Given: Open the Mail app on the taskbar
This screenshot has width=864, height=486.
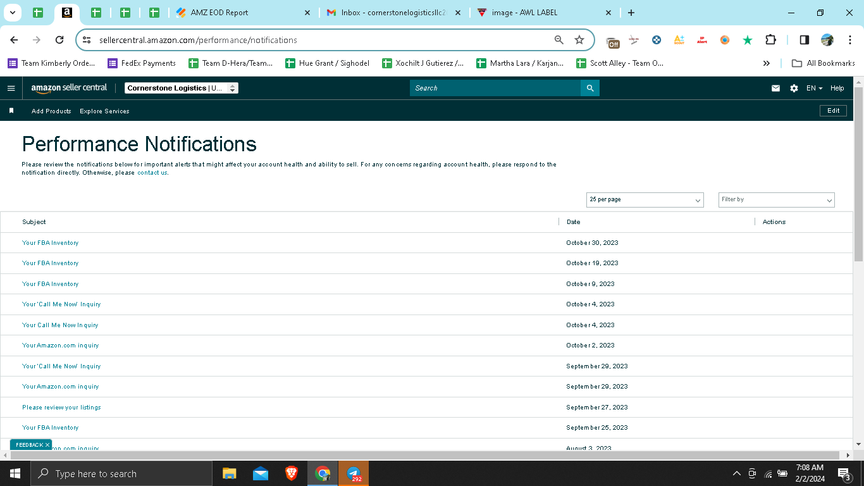Looking at the screenshot, I should [260, 473].
